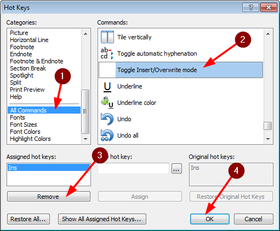Click the new hot key input field
280x231 pixels.
tap(133, 168)
